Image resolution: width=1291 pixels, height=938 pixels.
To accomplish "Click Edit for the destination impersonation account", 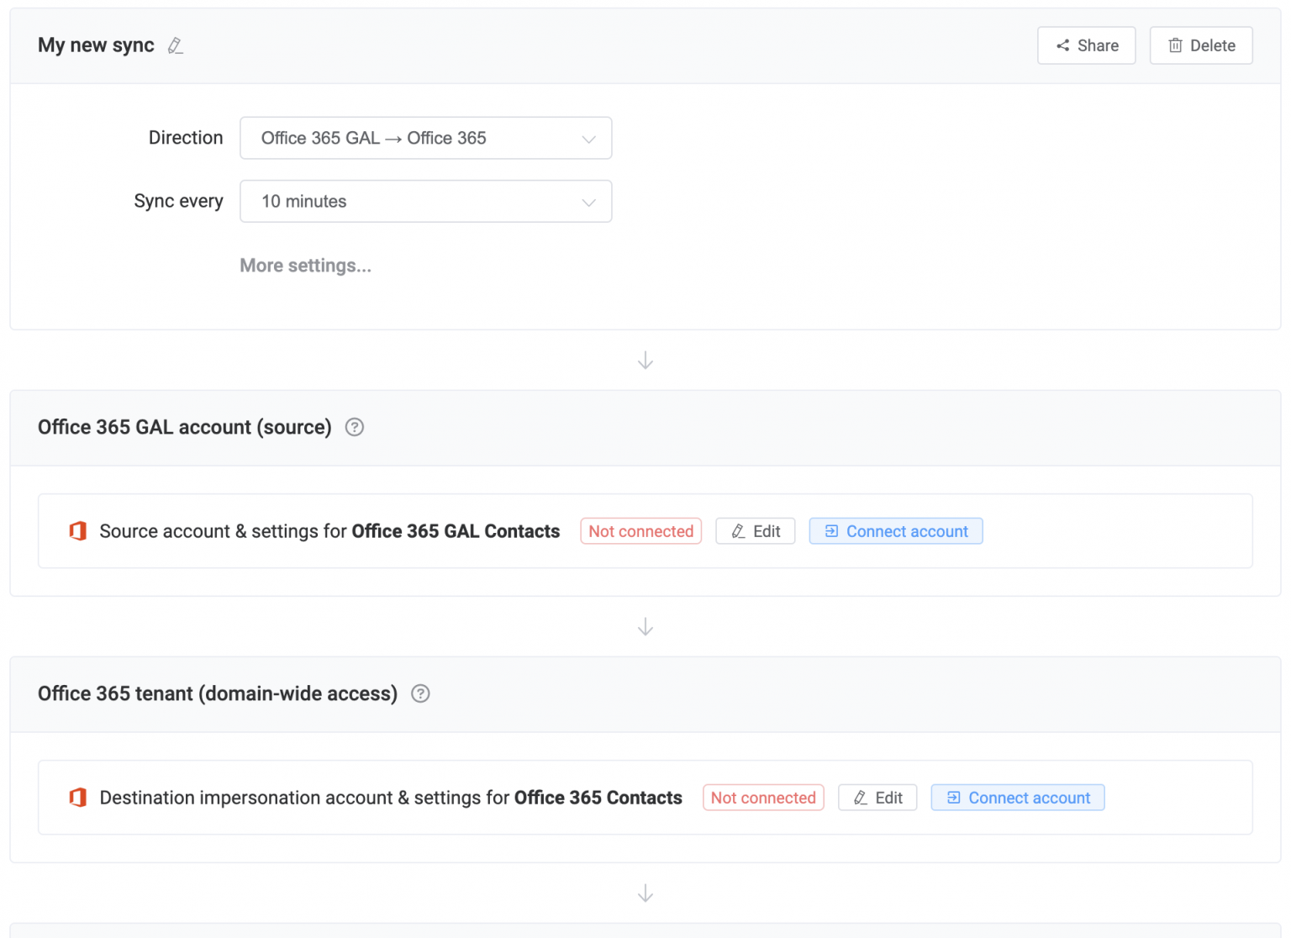I will 877,797.
